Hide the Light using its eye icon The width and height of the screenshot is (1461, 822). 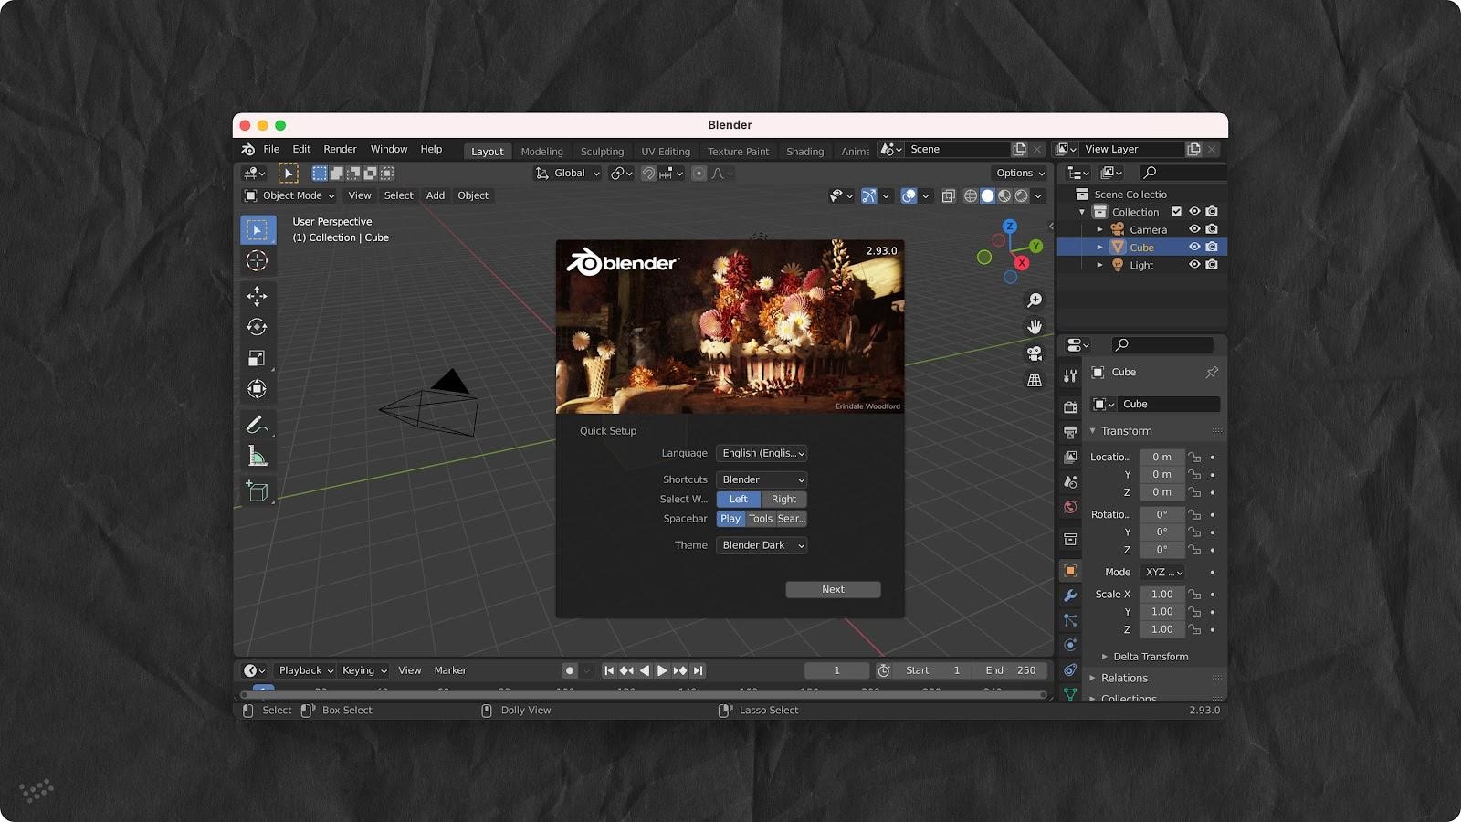click(x=1194, y=265)
